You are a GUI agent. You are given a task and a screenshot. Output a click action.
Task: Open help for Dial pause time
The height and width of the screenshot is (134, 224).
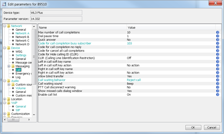218,36
